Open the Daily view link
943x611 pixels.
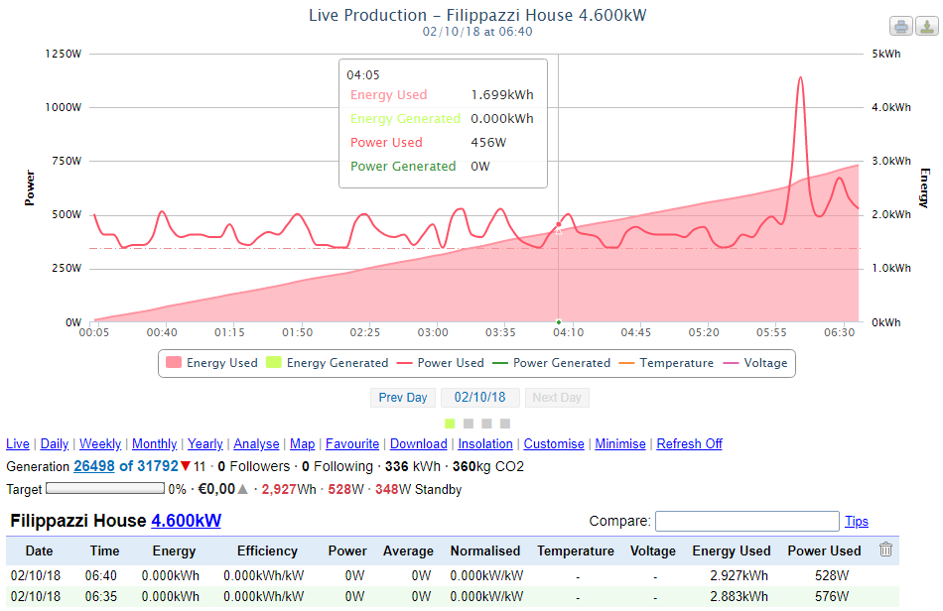(x=55, y=444)
